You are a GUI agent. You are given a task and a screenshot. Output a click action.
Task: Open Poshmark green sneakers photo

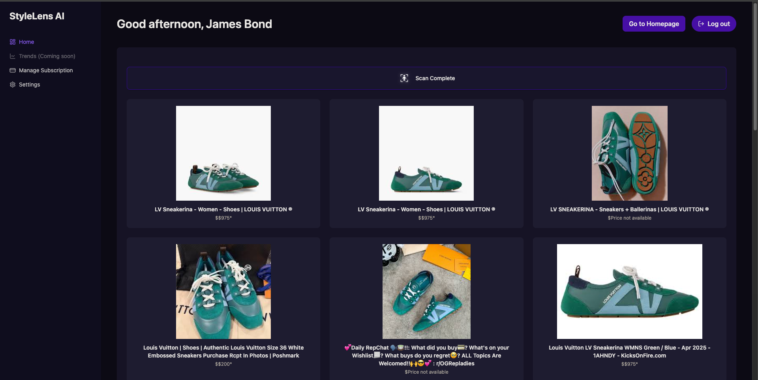tap(223, 292)
